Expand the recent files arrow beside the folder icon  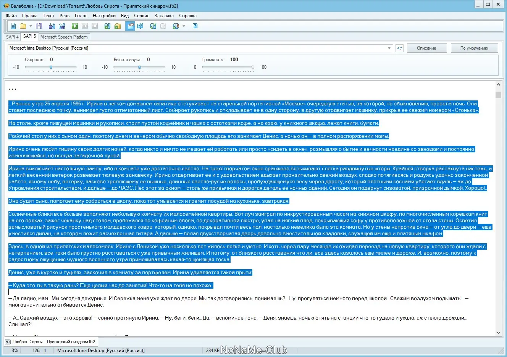pos(31,26)
